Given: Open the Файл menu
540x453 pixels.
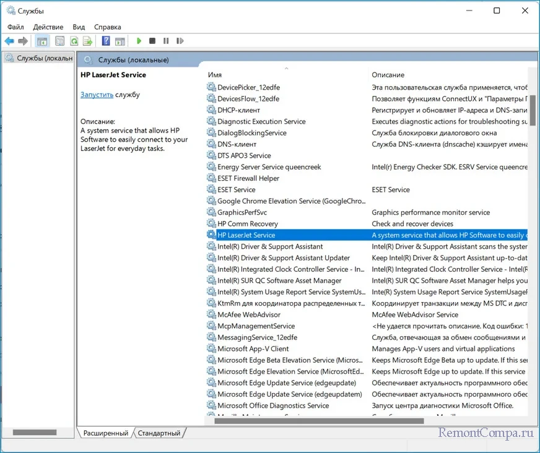Looking at the screenshot, I should pos(15,27).
